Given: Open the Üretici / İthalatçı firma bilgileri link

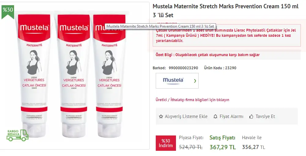Looking at the screenshot, I should pyautogui.click(x=192, y=100).
